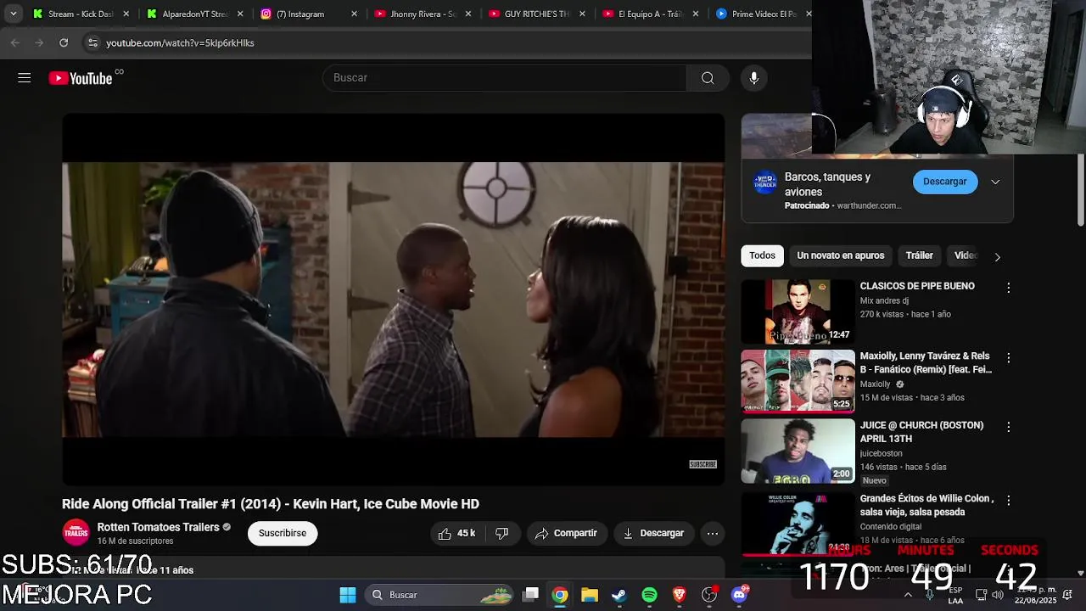Viewport: 1086px width, 611px height.
Task: Open Task View on the taskbar
Action: pyautogui.click(x=530, y=595)
